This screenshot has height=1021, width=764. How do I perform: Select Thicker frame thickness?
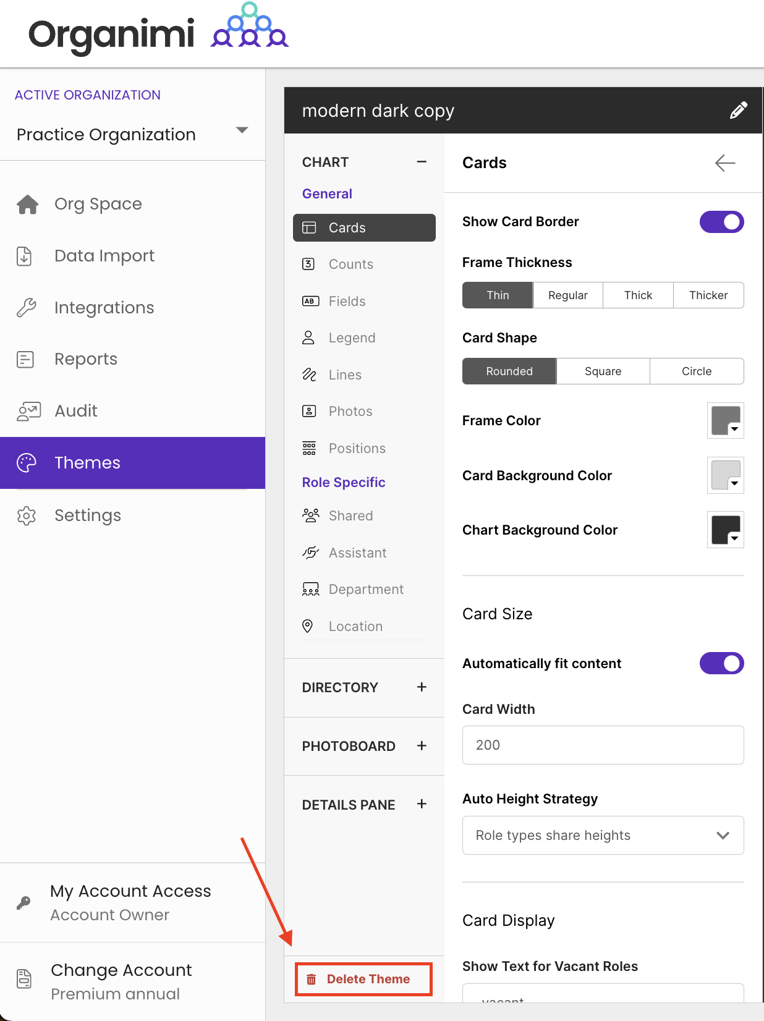[x=708, y=295]
